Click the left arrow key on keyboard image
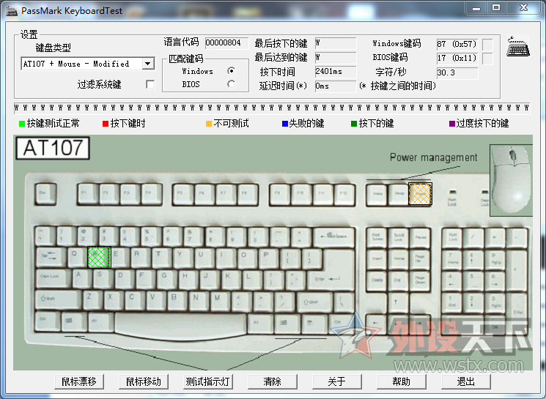546x399 pixels. pos(376,324)
